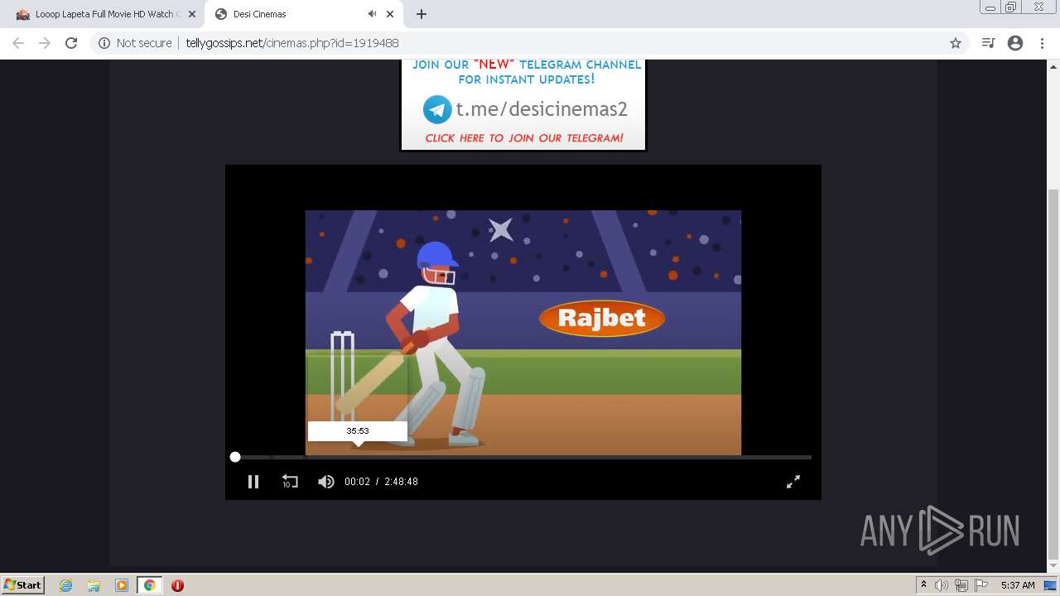The height and width of the screenshot is (596, 1060).
Task: Mute the Desi Cinemas tab audio
Action: coord(372,14)
